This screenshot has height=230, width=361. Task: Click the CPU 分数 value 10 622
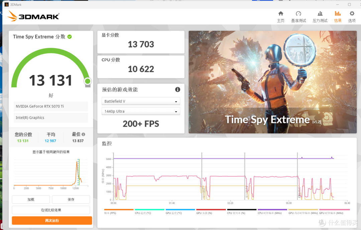click(x=141, y=69)
